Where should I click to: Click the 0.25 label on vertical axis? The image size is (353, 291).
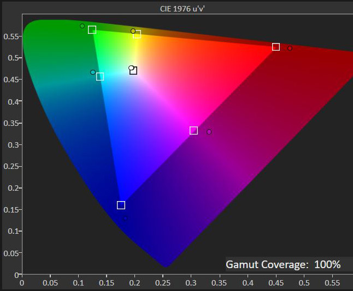click(12, 167)
